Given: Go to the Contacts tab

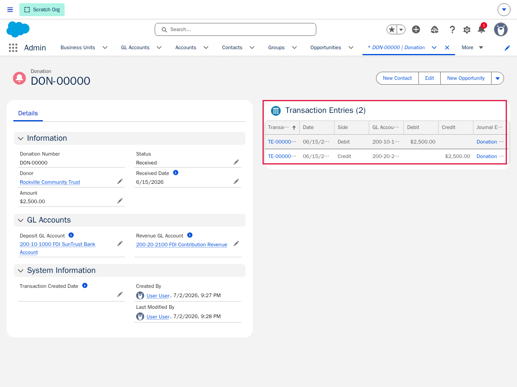Looking at the screenshot, I should click(232, 48).
